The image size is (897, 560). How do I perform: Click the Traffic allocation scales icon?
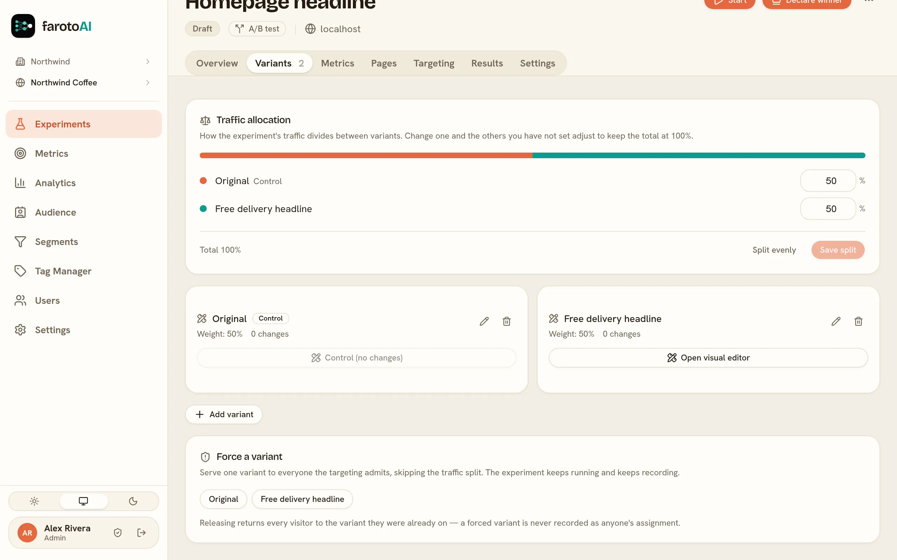click(205, 120)
